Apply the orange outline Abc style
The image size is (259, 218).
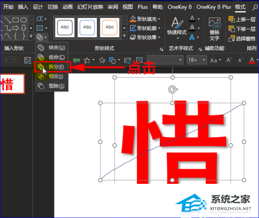110,27
